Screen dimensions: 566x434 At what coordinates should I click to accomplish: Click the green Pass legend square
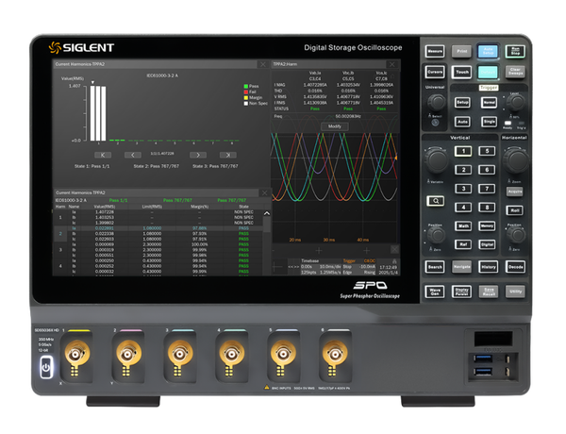coord(246,86)
